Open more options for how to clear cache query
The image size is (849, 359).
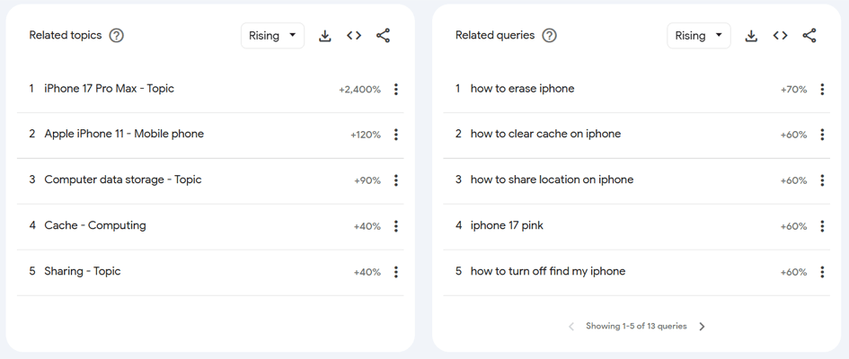(822, 135)
